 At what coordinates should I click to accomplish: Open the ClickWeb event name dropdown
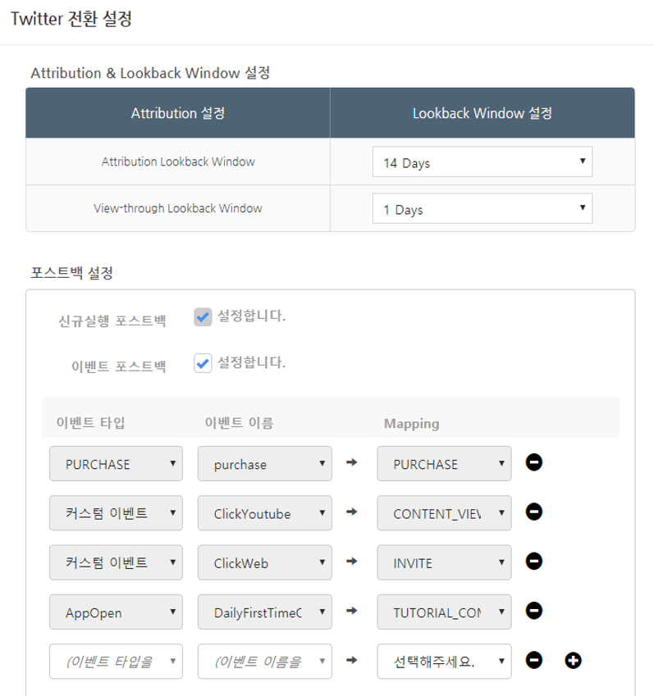(265, 562)
